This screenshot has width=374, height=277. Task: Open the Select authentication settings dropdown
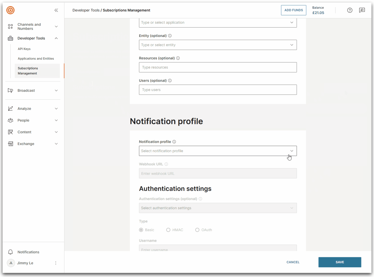click(218, 208)
